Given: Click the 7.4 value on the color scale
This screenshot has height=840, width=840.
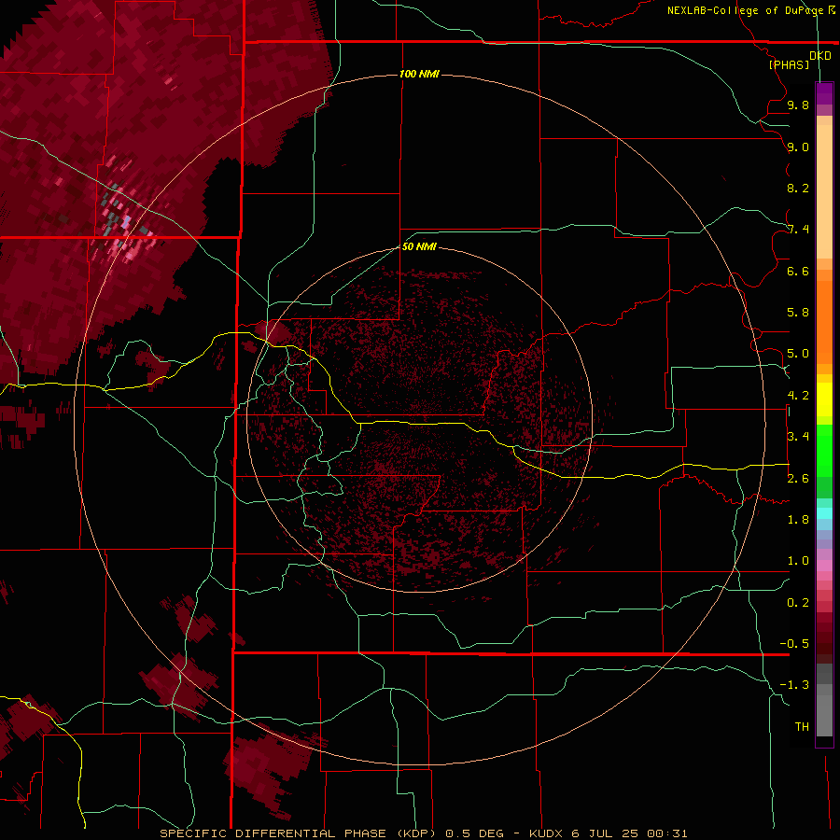Looking at the screenshot, I should (x=798, y=230).
